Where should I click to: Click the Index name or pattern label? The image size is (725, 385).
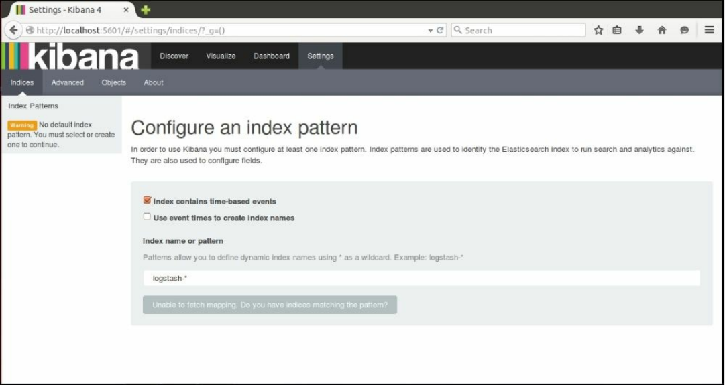(183, 241)
